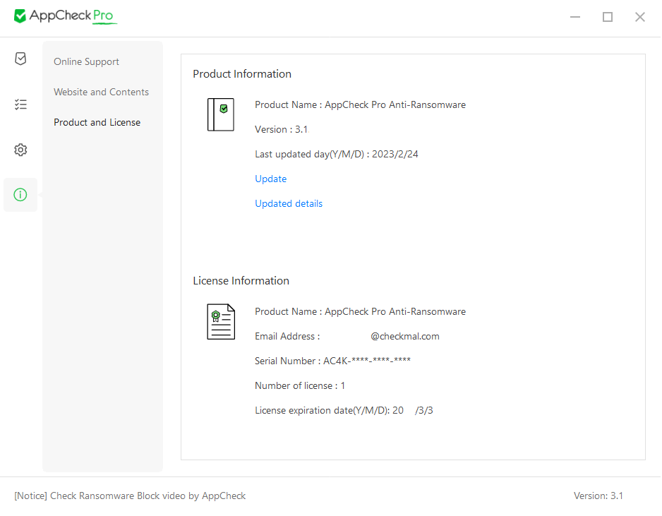Image resolution: width=662 pixels, height=516 pixels.
Task: Open the Online Support section
Action: 86,61
